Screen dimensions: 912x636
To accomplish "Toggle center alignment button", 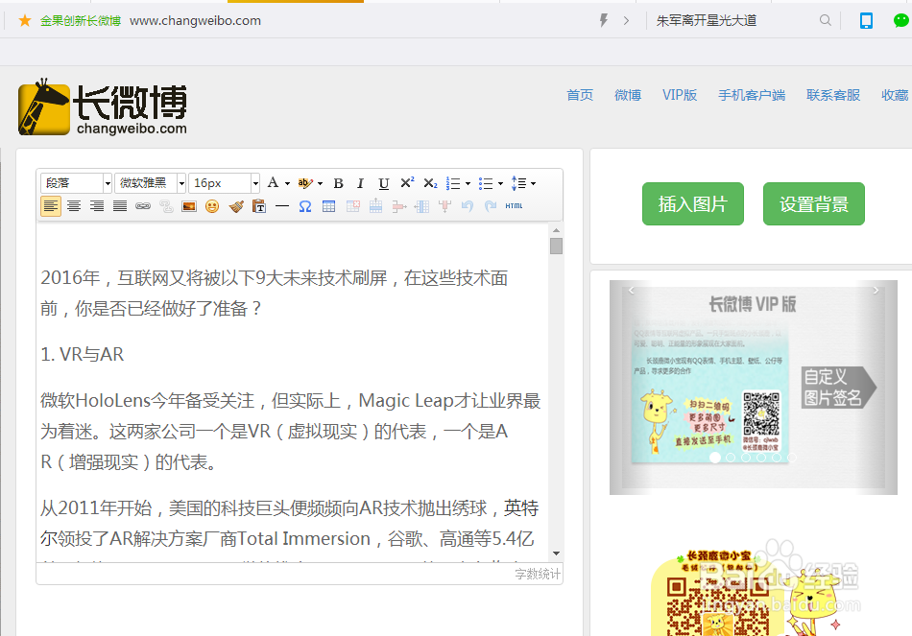I will (74, 206).
